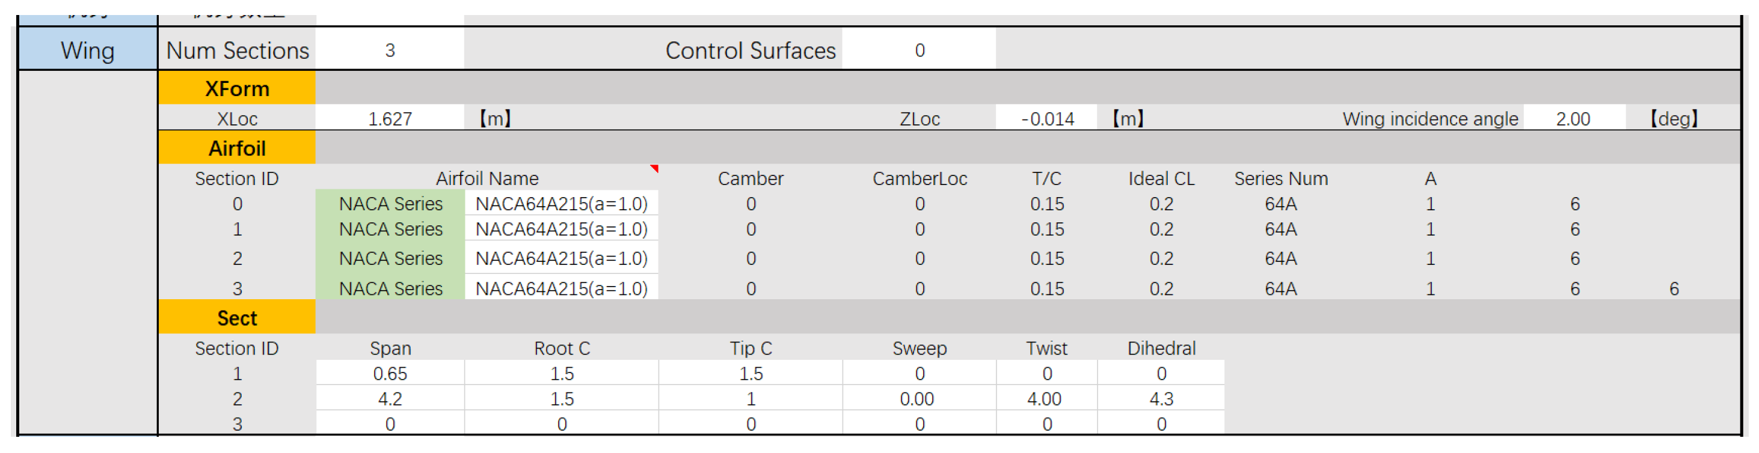Edit the Twist value 4.00
Screen dimensions: 1759x453
[x=1045, y=399]
